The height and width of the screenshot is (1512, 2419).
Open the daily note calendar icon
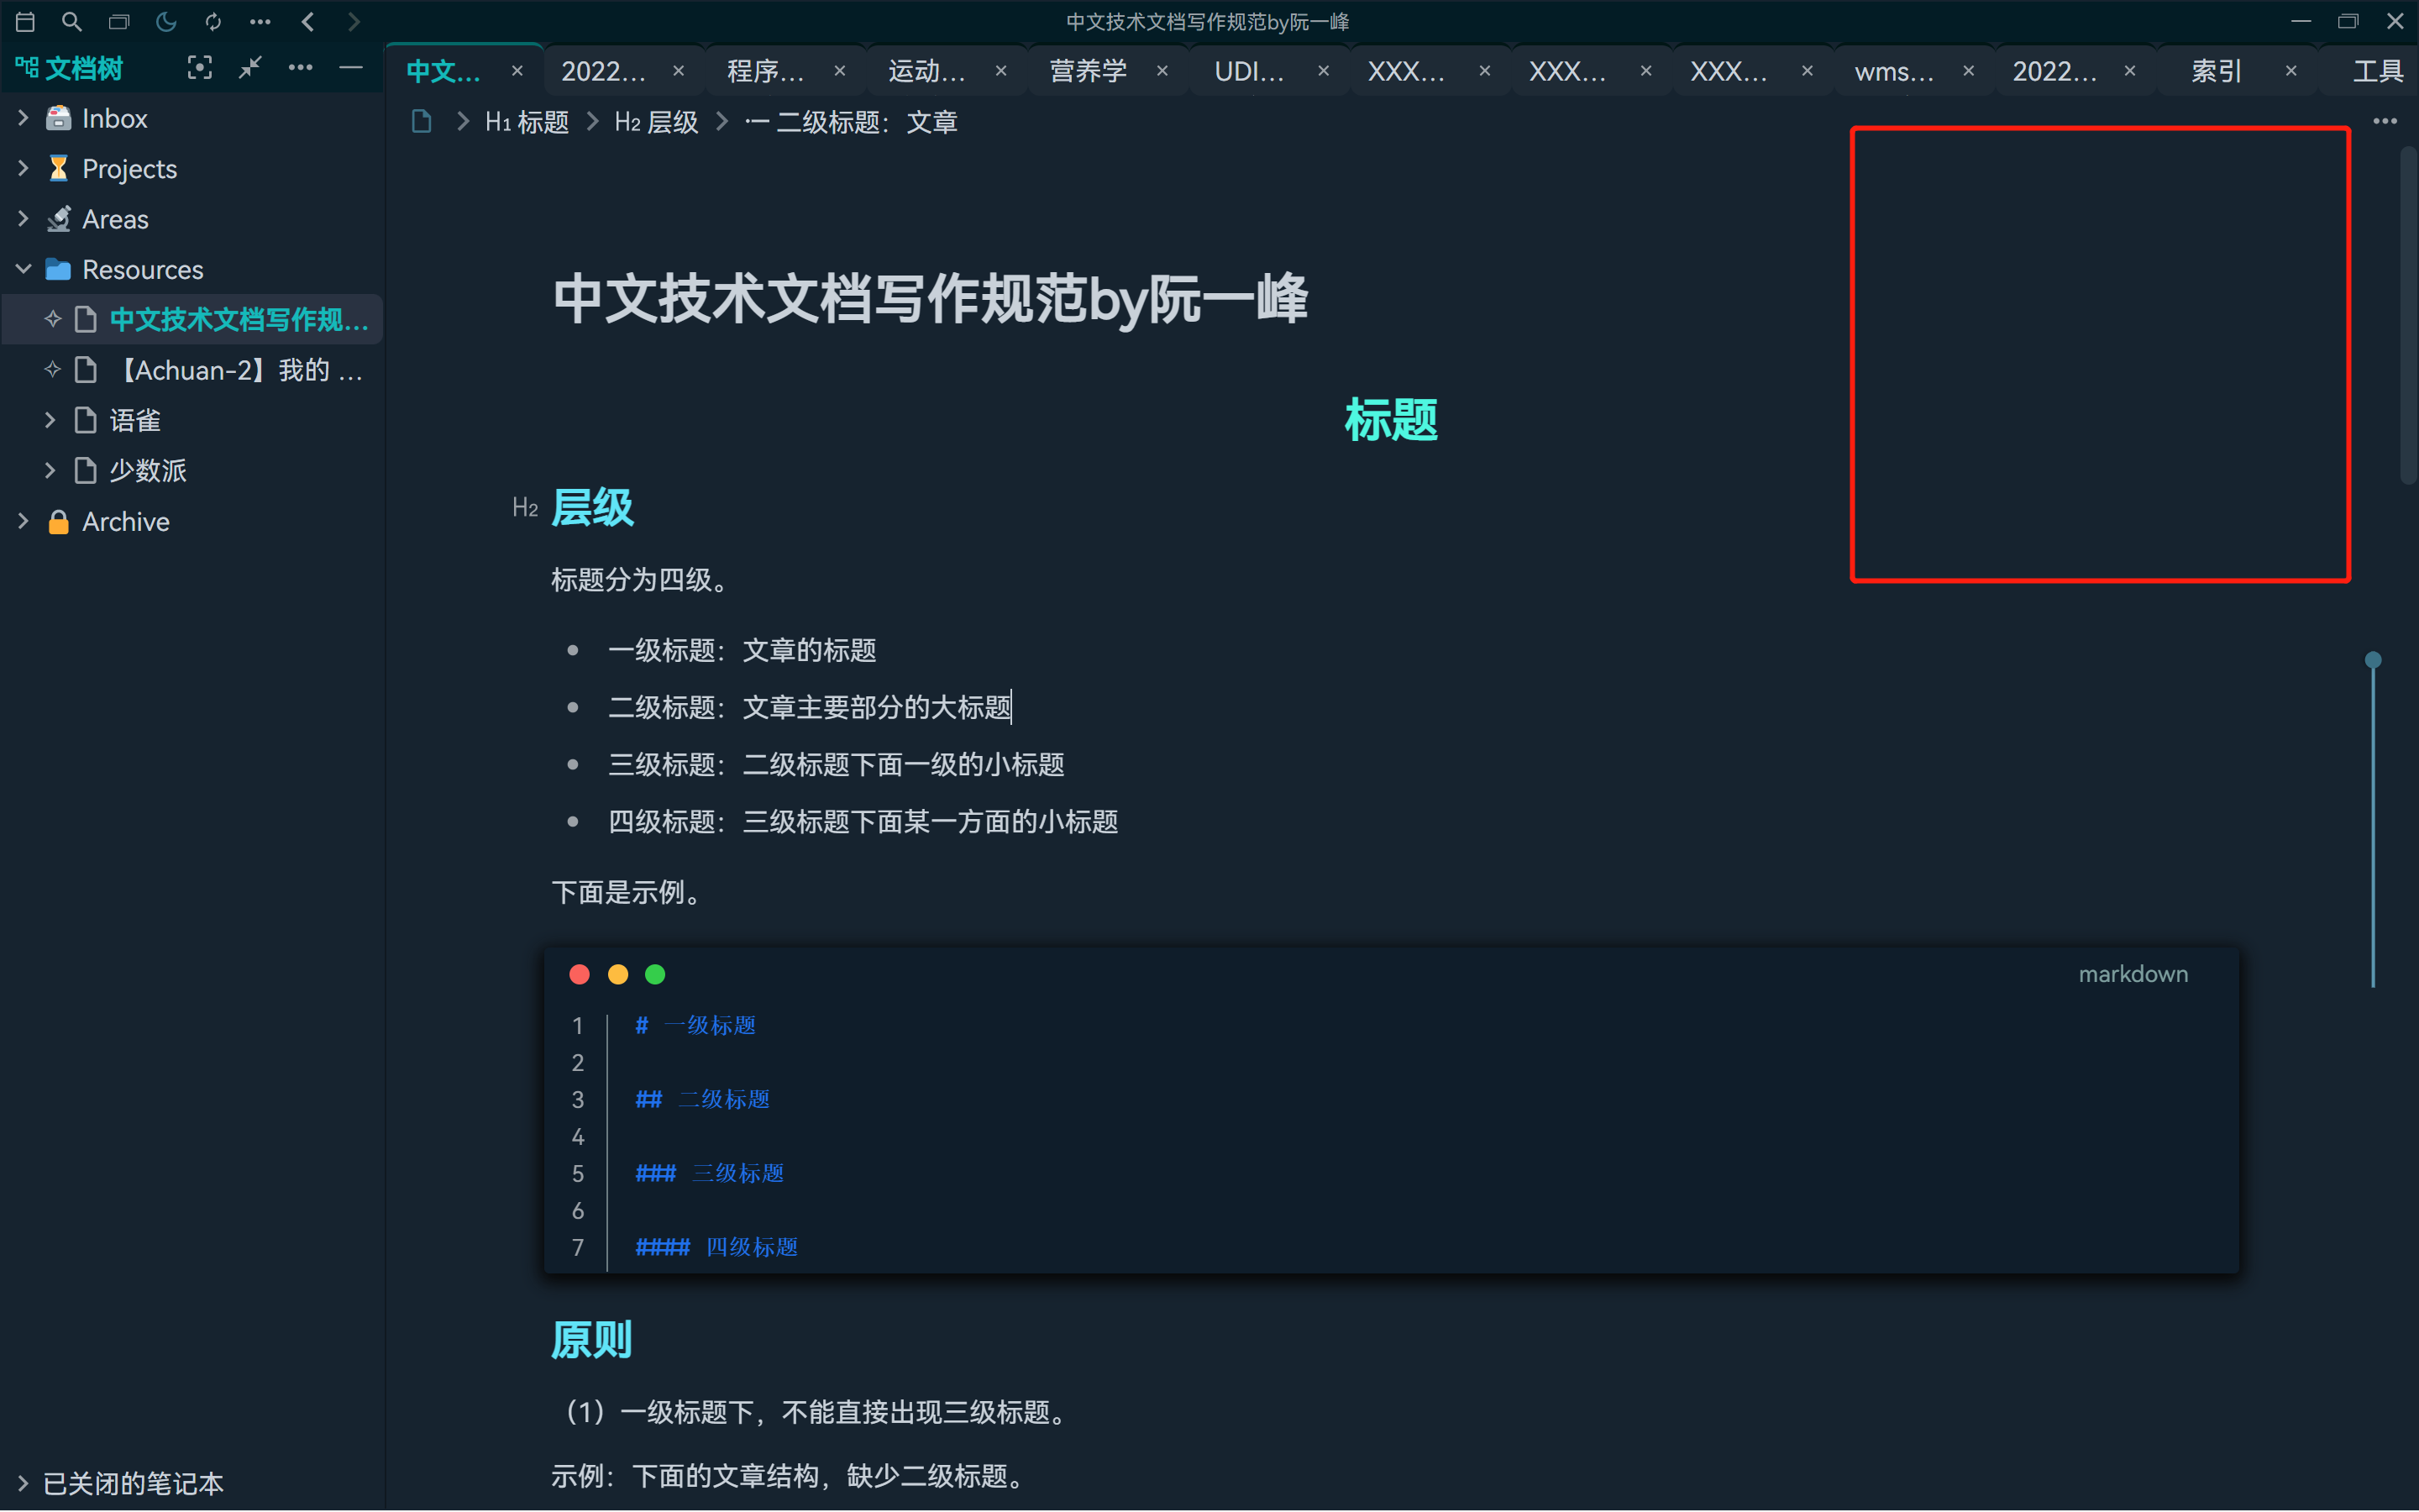pos(26,21)
